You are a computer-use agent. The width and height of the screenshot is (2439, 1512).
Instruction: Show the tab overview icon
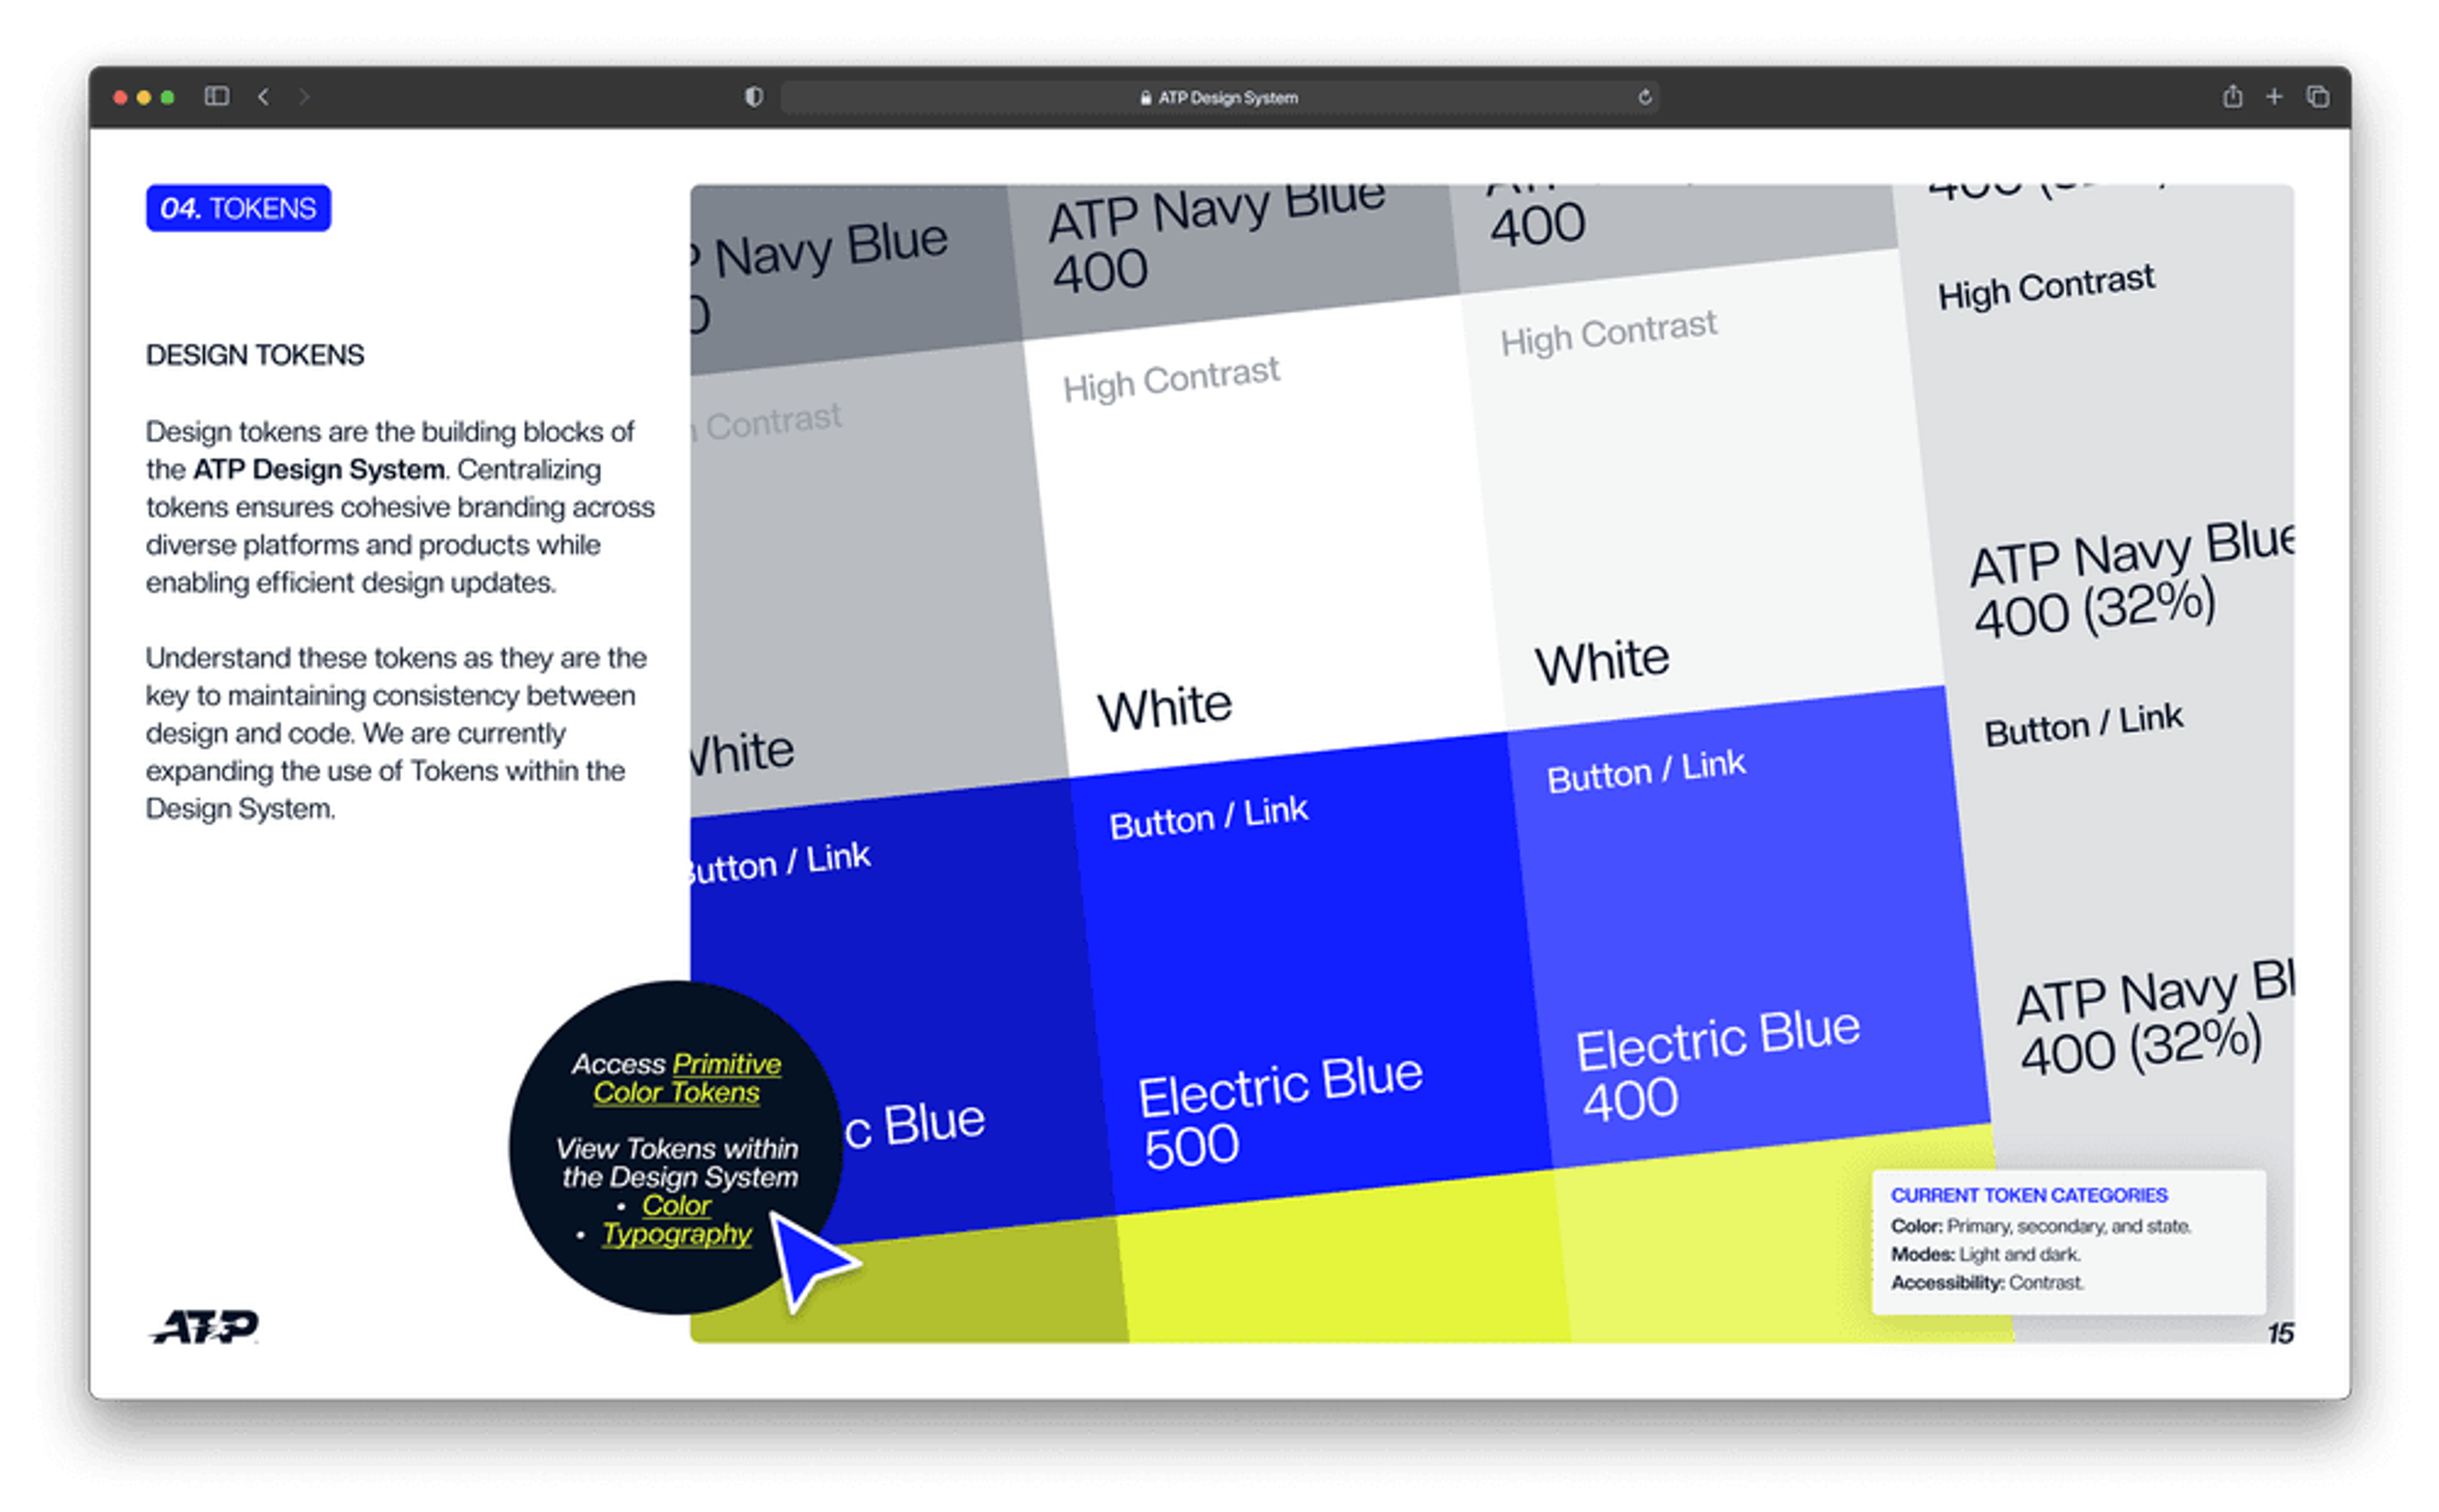[x=2317, y=96]
